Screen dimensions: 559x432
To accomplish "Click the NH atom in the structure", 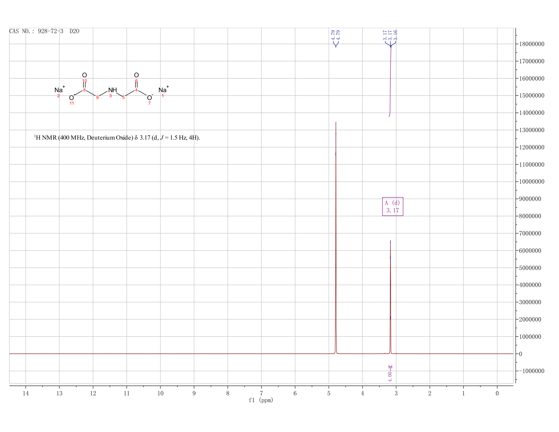I will [112, 90].
